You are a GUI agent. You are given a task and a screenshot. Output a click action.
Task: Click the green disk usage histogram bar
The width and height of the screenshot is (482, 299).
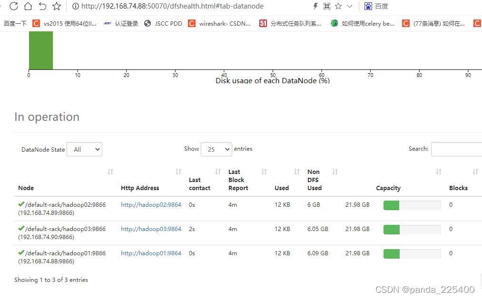(x=41, y=50)
